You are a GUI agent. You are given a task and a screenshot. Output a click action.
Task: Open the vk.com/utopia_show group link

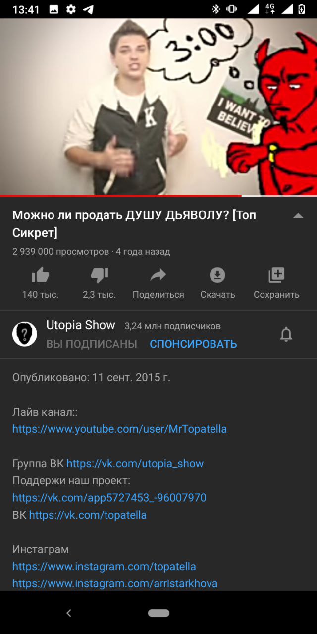click(x=135, y=464)
